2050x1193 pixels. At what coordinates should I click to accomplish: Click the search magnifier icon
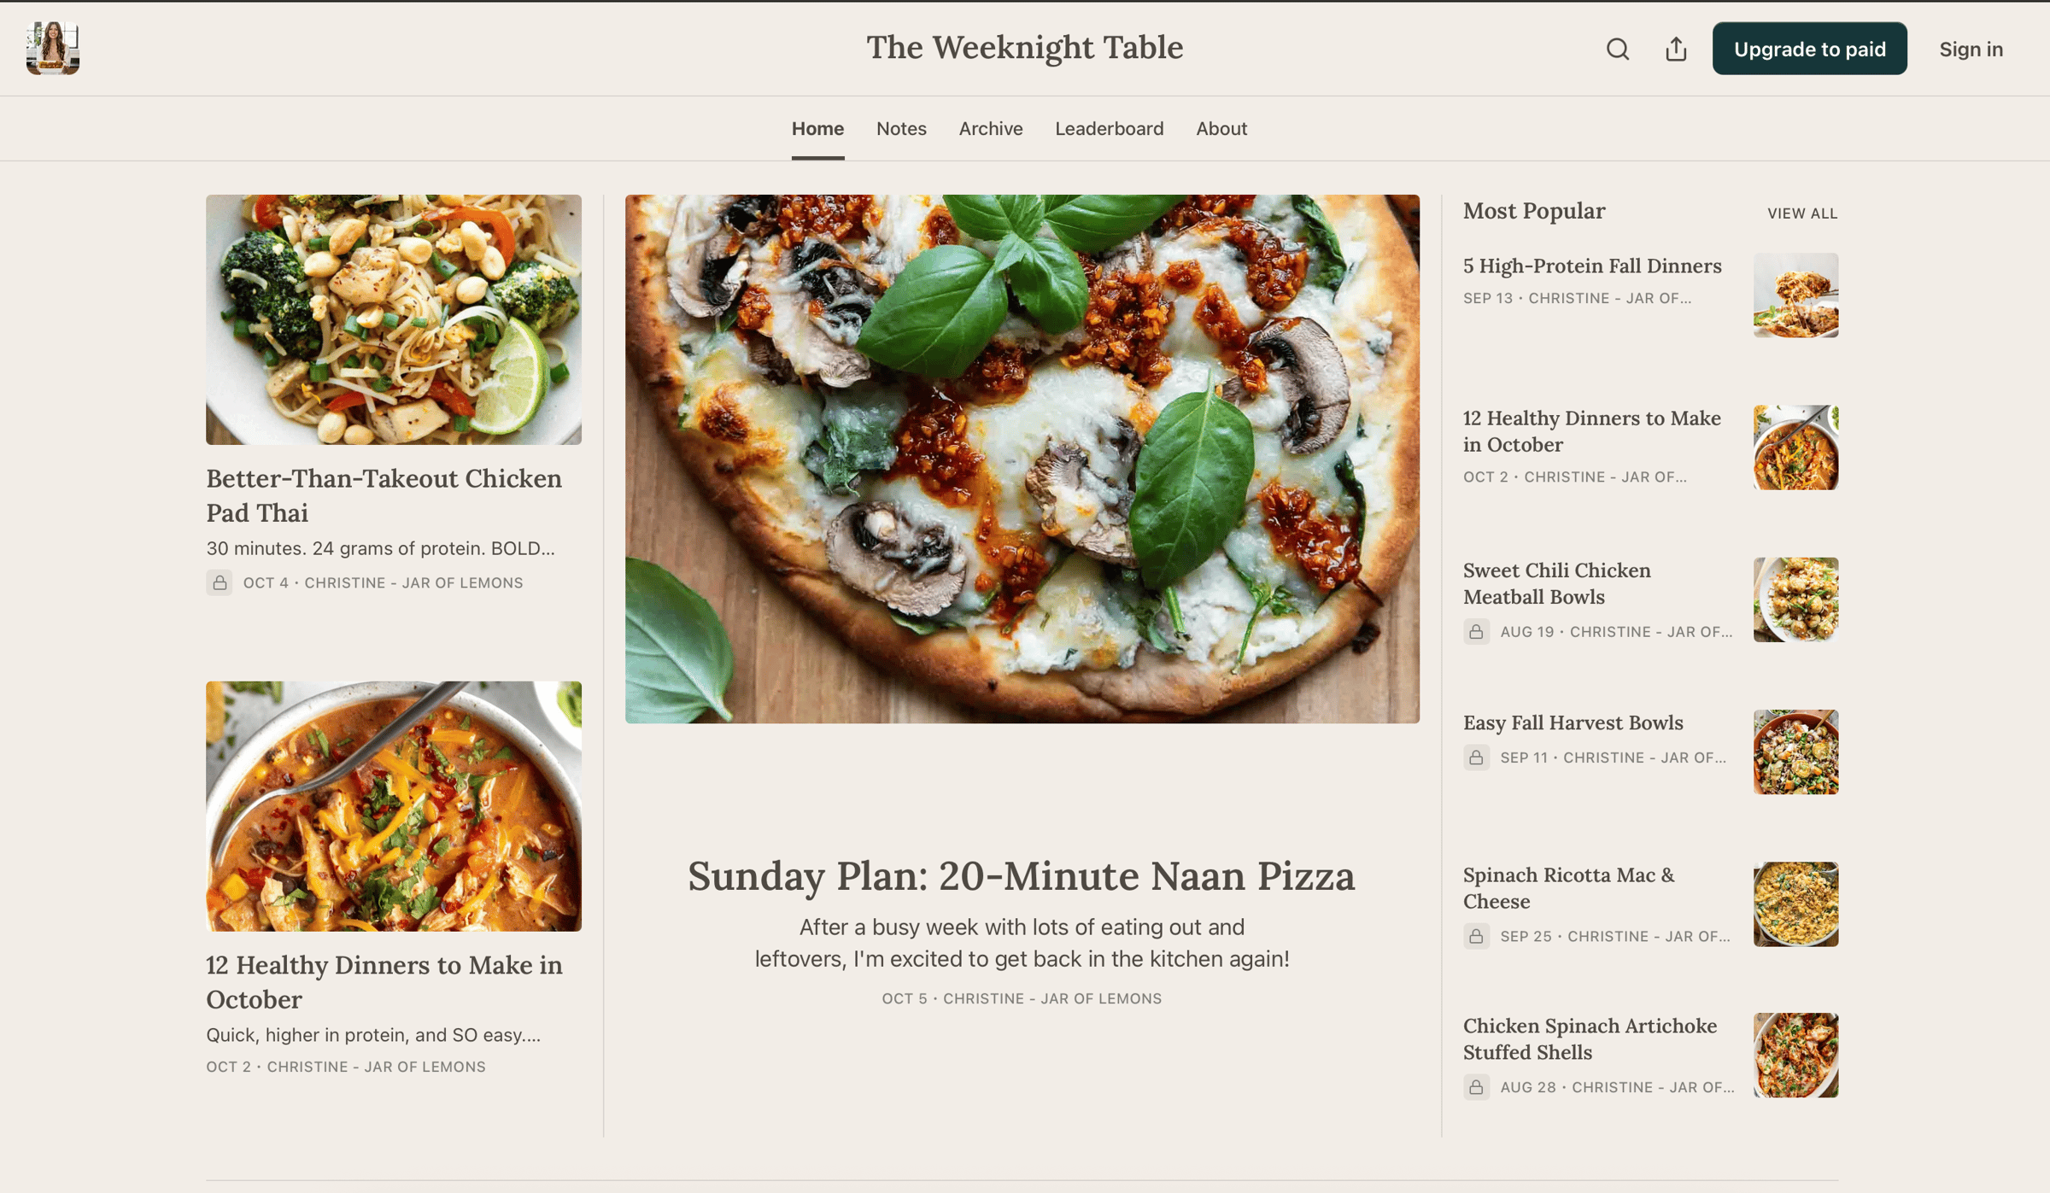pos(1617,50)
